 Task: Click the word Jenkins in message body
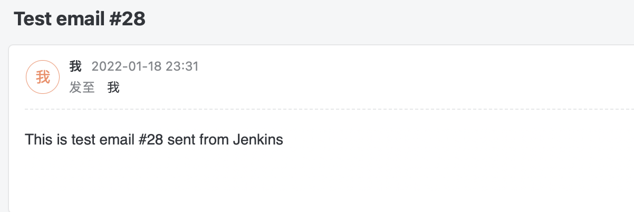coord(257,140)
